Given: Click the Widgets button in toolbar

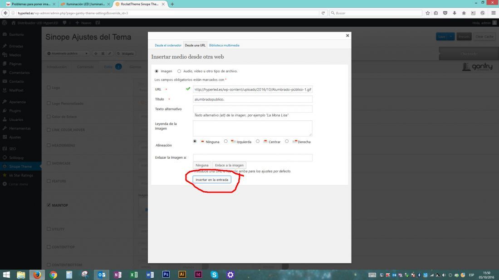Looking at the screenshot, I should pyautogui.click(x=125, y=54).
